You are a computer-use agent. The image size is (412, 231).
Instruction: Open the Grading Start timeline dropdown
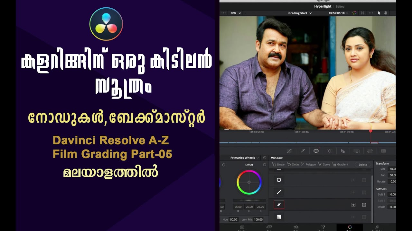tap(300, 13)
